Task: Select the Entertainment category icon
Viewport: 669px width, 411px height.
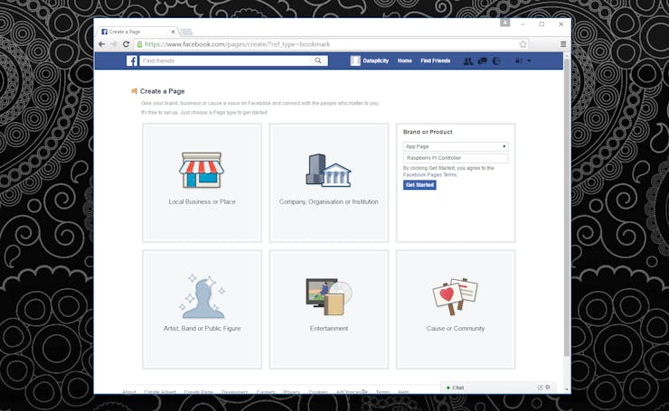Action: click(328, 297)
